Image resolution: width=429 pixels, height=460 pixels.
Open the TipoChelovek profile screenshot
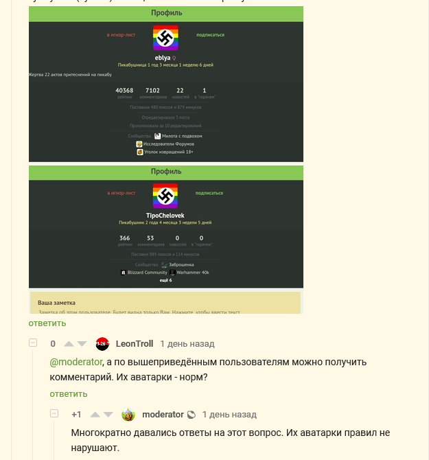(x=166, y=227)
